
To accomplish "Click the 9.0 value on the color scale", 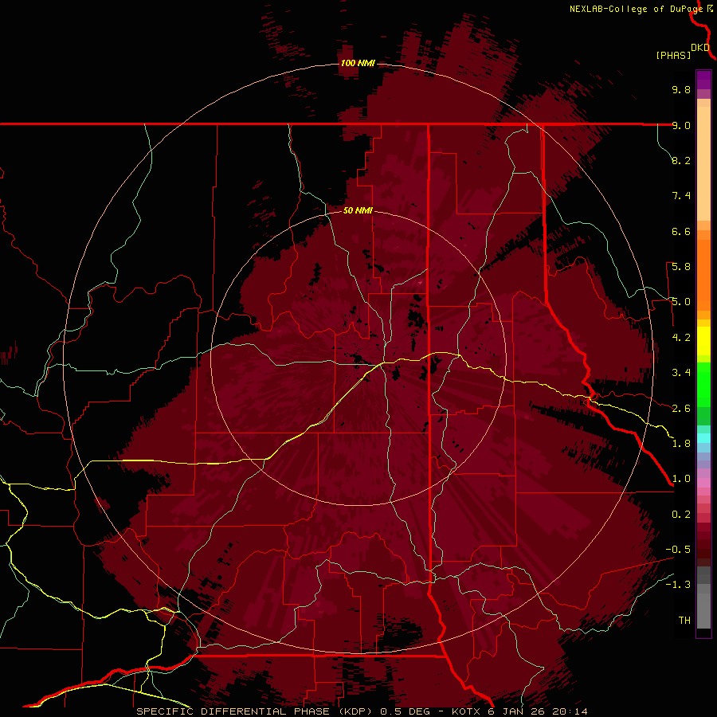I will pyautogui.click(x=681, y=125).
